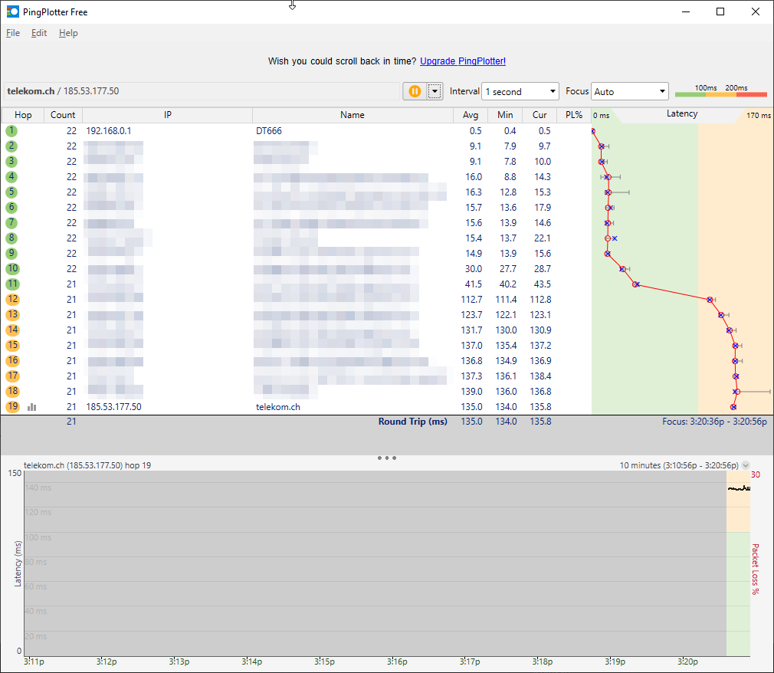Click the timeline graph title telekom.ch hop 19
Image resolution: width=774 pixels, height=673 pixels.
pos(87,465)
